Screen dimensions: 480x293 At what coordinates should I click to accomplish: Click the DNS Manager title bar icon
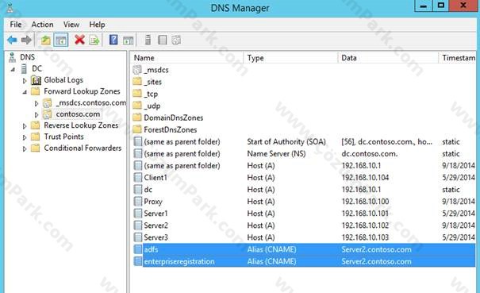pos(10,8)
